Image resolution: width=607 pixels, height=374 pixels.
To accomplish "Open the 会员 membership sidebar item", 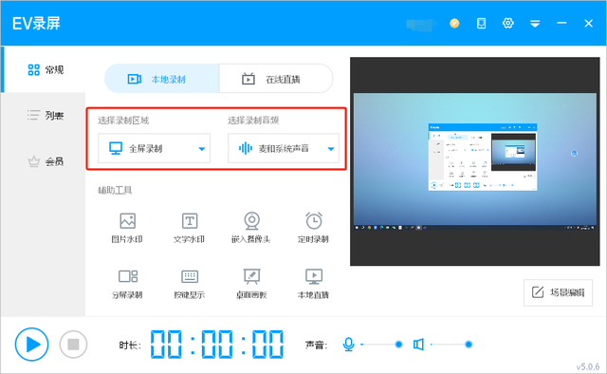I will click(x=45, y=161).
